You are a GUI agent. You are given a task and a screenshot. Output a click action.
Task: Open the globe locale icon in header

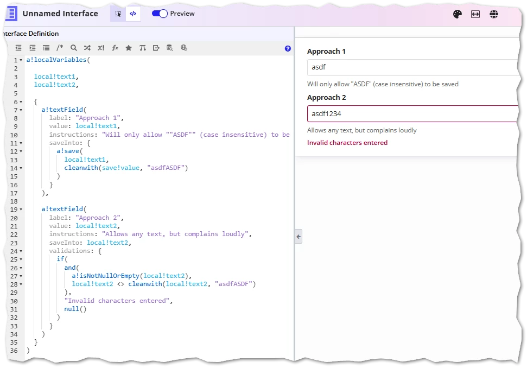point(494,14)
